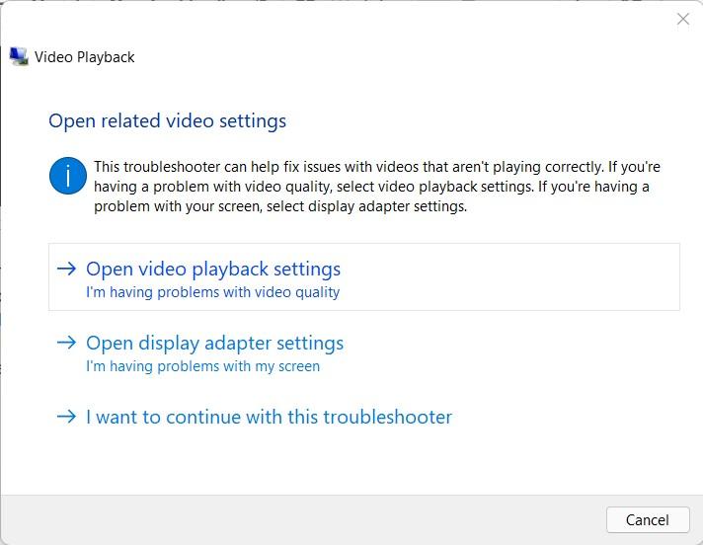Screen dimensions: 703x545
Task: Click the Video Playback troubleshooter icon
Action: click(x=19, y=56)
